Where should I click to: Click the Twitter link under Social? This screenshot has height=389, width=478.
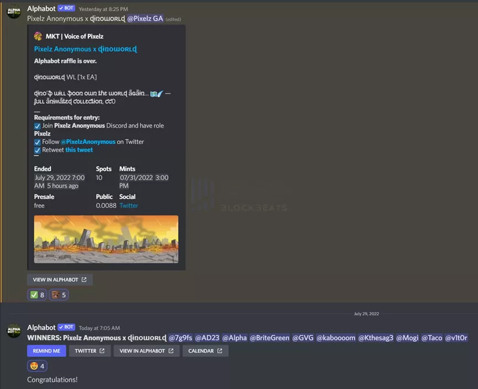129,206
